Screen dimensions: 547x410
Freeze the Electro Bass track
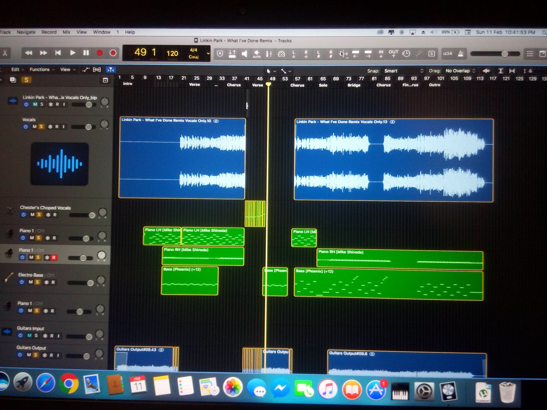(x=46, y=282)
